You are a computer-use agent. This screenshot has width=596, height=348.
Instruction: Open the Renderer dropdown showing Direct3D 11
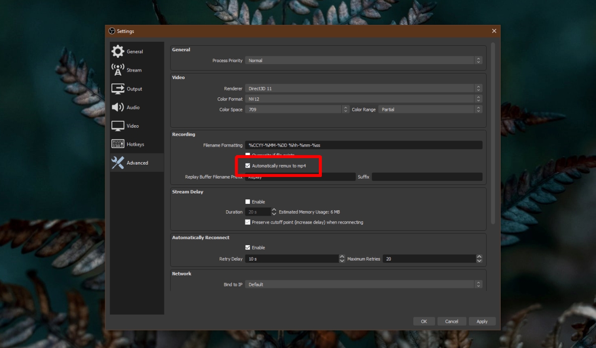click(x=364, y=88)
